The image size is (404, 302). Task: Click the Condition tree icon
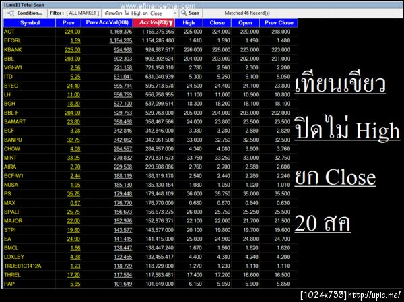[11, 13]
